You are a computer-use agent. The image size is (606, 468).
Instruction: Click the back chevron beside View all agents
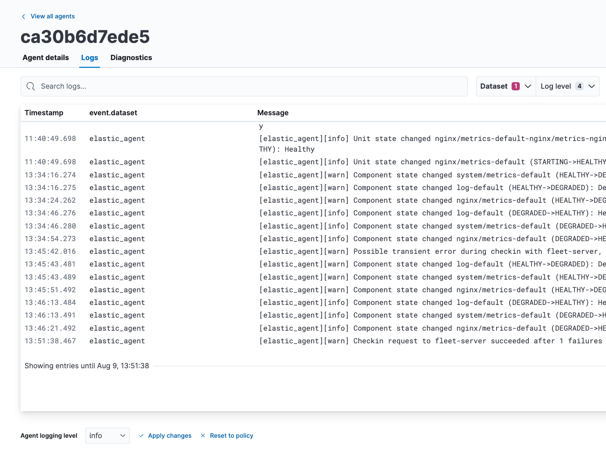point(23,16)
